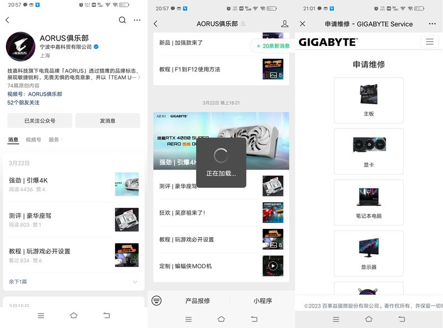Open the ••• menu on GIGABYTE Service page
Viewport: 443px width, 328px height.
click(x=432, y=24)
